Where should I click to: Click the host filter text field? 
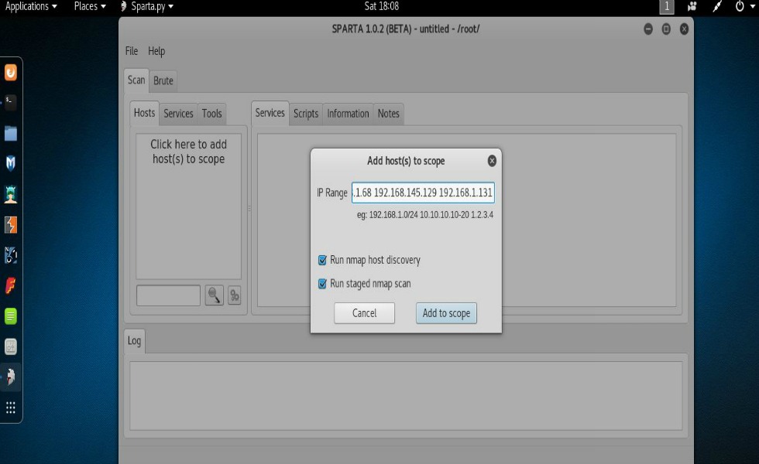(169, 295)
